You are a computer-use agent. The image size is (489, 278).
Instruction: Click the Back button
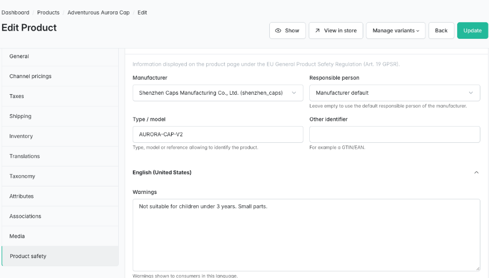coord(441,31)
